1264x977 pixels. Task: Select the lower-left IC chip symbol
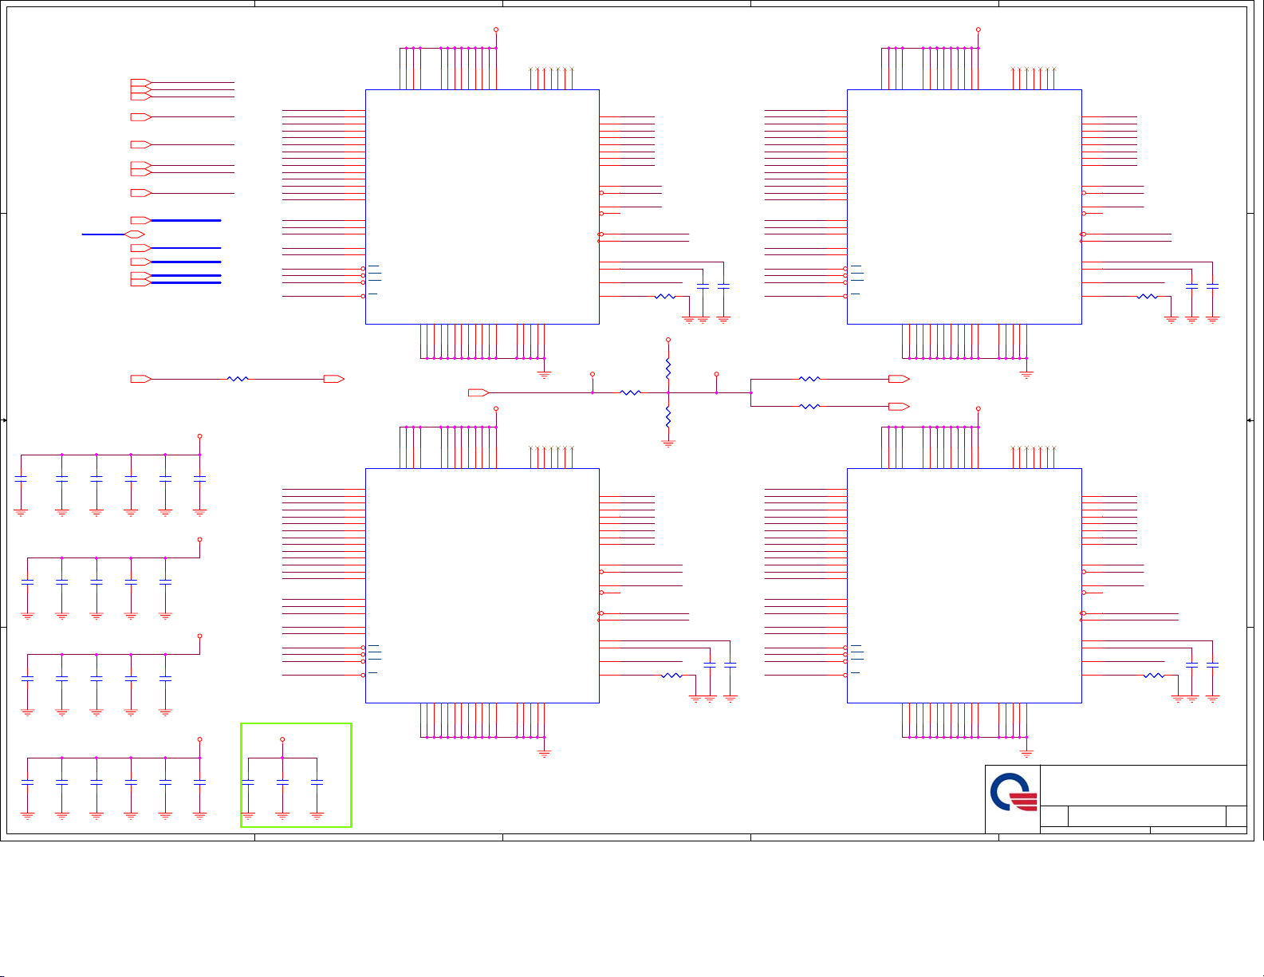482,585
